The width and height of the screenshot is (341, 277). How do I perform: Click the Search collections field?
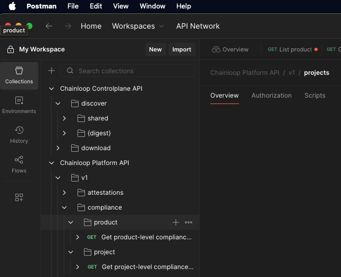pos(127,71)
